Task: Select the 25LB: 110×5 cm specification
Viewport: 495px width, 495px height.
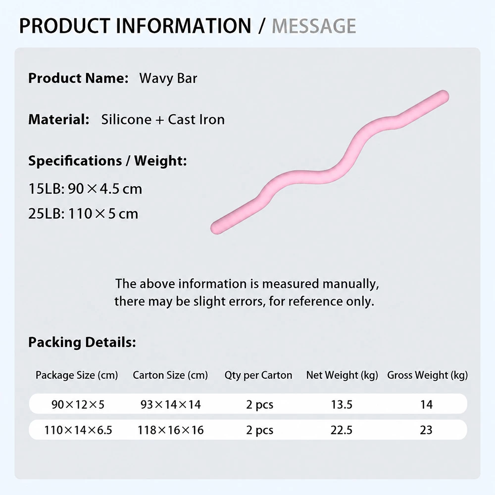Action: click(x=83, y=214)
